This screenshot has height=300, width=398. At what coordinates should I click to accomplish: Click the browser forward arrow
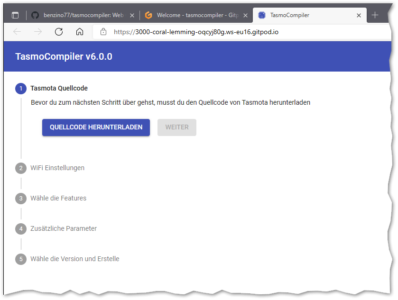[x=38, y=32]
